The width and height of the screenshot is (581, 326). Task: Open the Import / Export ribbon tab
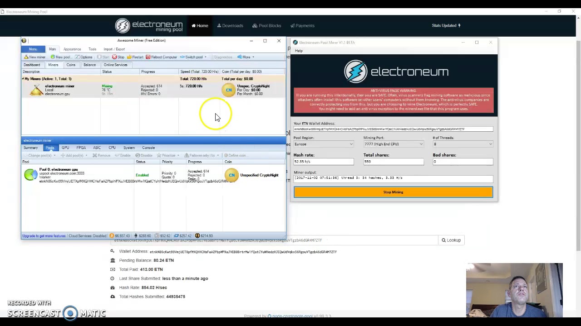point(114,49)
